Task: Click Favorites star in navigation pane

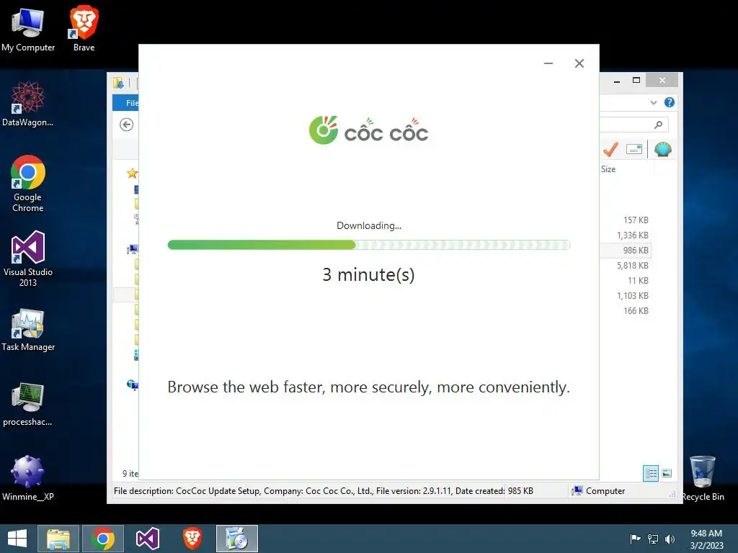Action: point(132,174)
